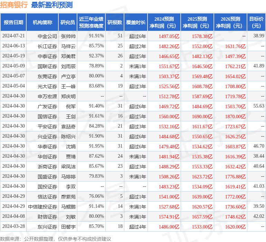
Task: Click researcher name 张帅帅
Action: [68, 36]
